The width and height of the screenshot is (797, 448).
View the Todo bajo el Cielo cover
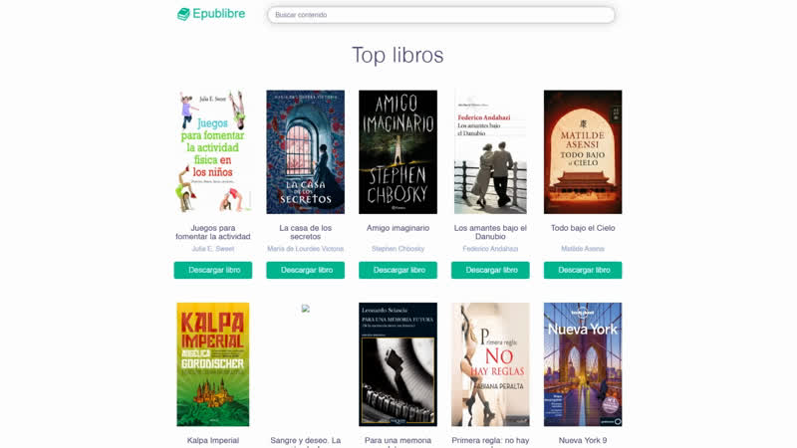tap(583, 152)
